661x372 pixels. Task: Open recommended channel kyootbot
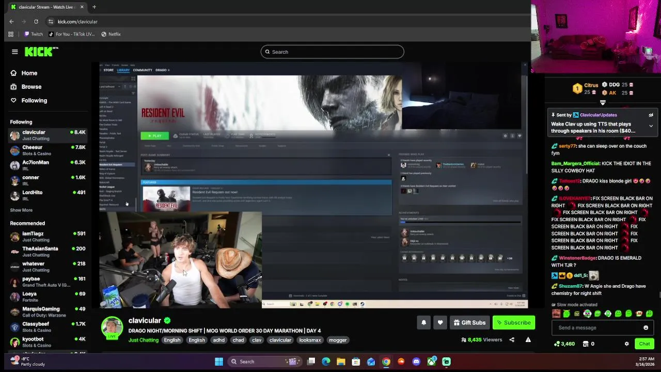(48, 342)
